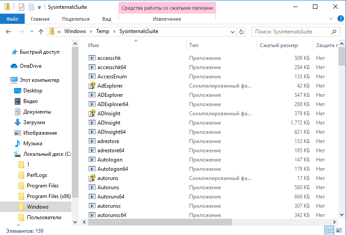Viewport: 346px width, 235px height.
Task: Click the AdExplorer compiled help file icon
Action: point(92,86)
